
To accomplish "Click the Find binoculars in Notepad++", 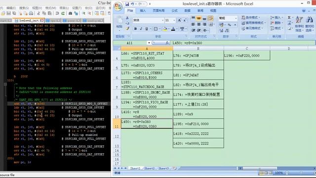I will [x=70, y=13].
